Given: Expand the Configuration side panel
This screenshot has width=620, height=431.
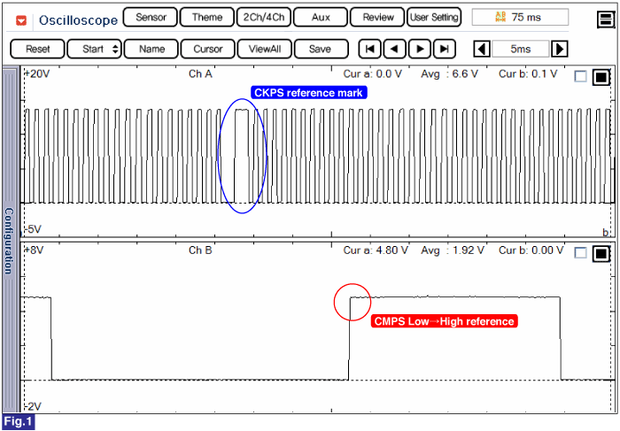Looking at the screenshot, I should [10, 240].
